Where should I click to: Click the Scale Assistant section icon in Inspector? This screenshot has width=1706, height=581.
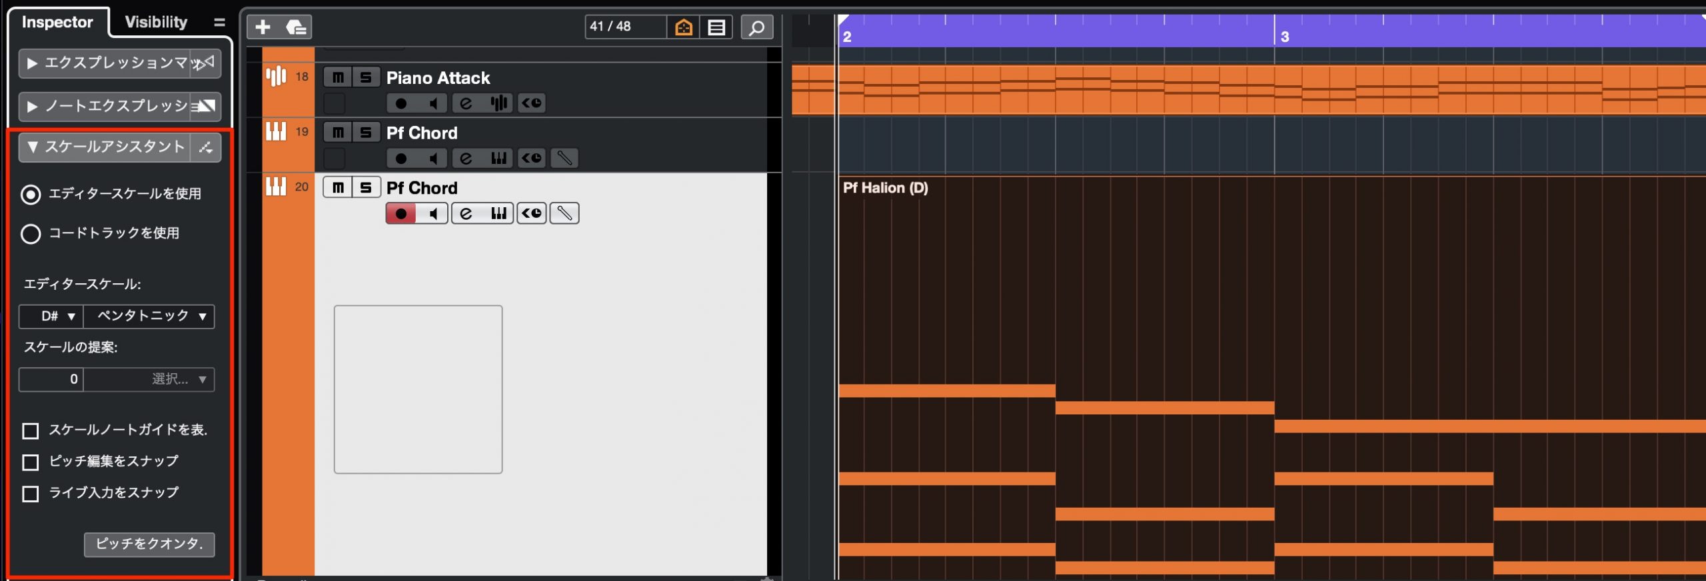click(x=205, y=147)
